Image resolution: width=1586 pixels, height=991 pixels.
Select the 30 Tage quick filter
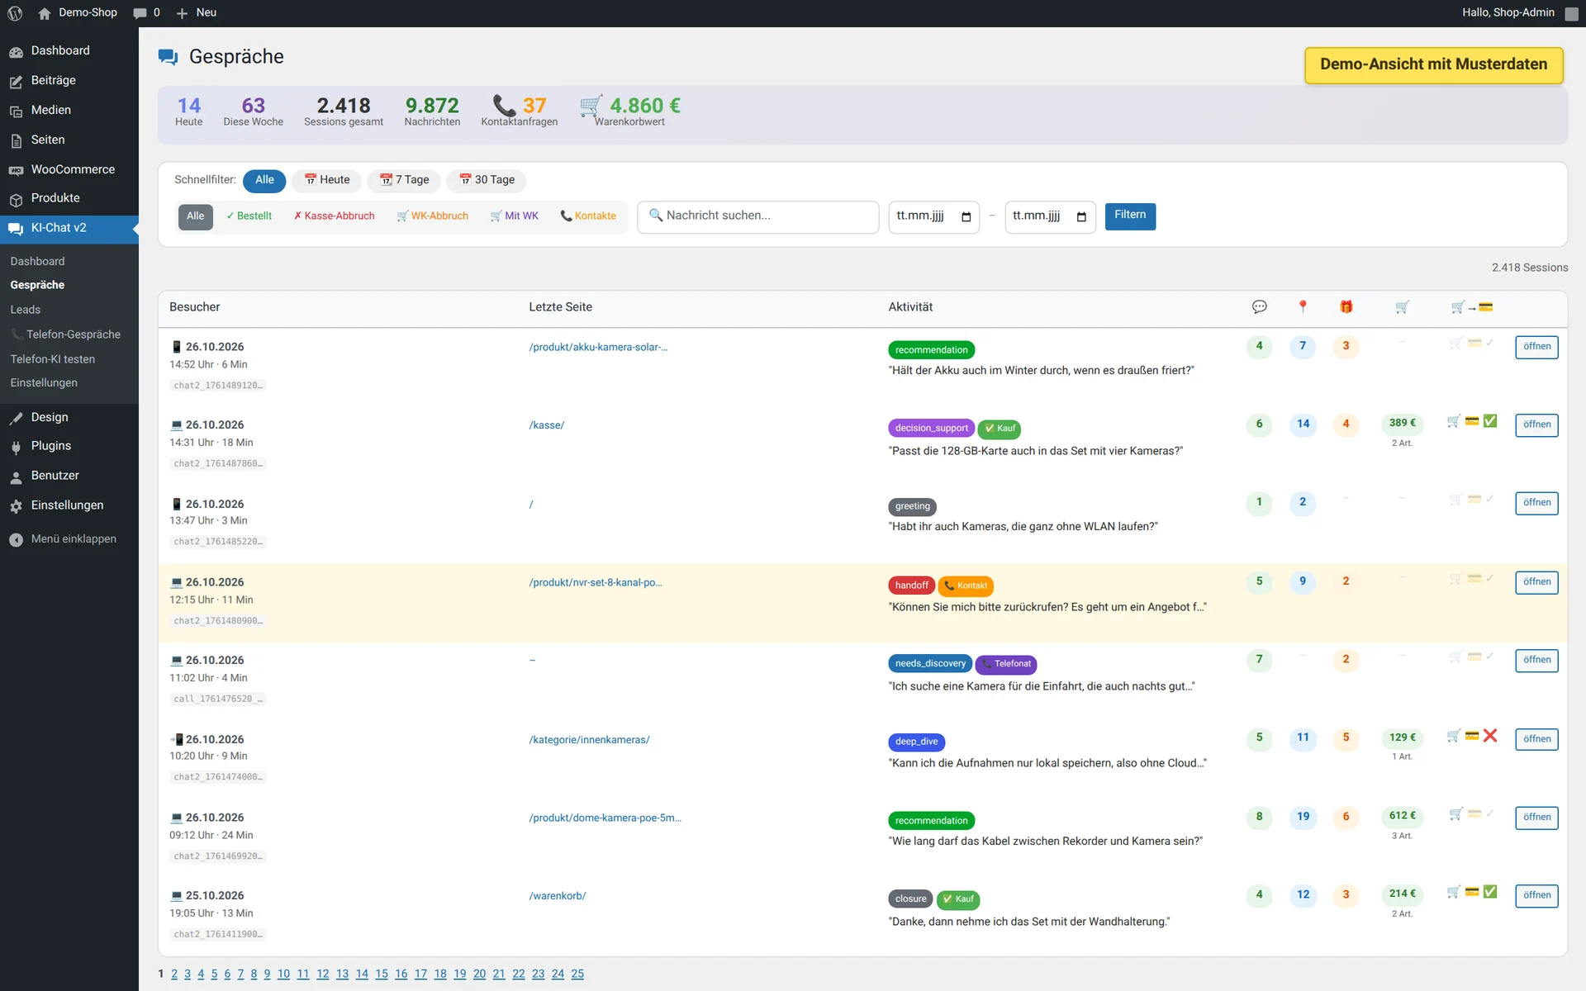pyautogui.click(x=487, y=180)
